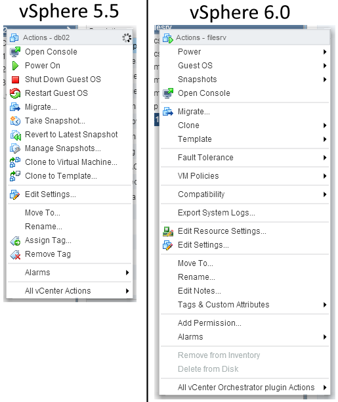The image size is (338, 402).
Task: Click the Assign Tag icon
Action: (x=15, y=240)
